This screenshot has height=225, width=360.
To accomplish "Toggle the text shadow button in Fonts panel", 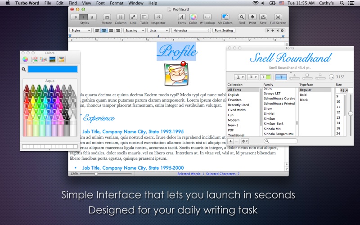I will (281, 77).
